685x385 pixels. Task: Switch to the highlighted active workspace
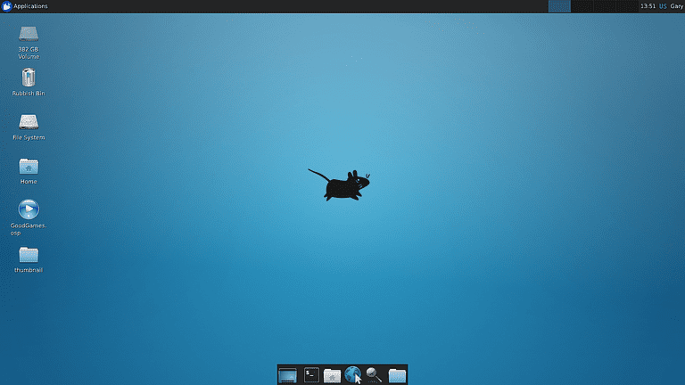click(559, 6)
